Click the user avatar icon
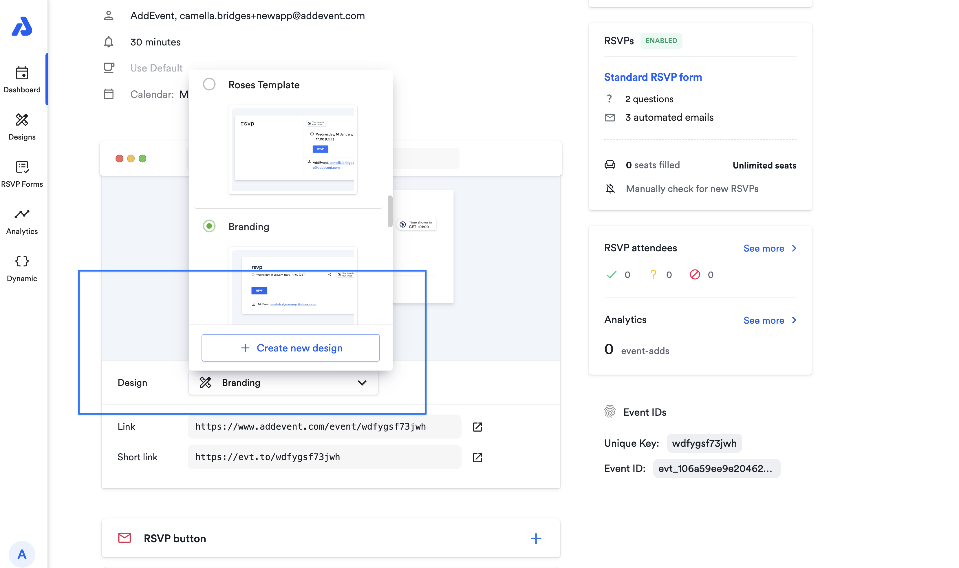Screen dimensions: 959x568 click(22, 554)
